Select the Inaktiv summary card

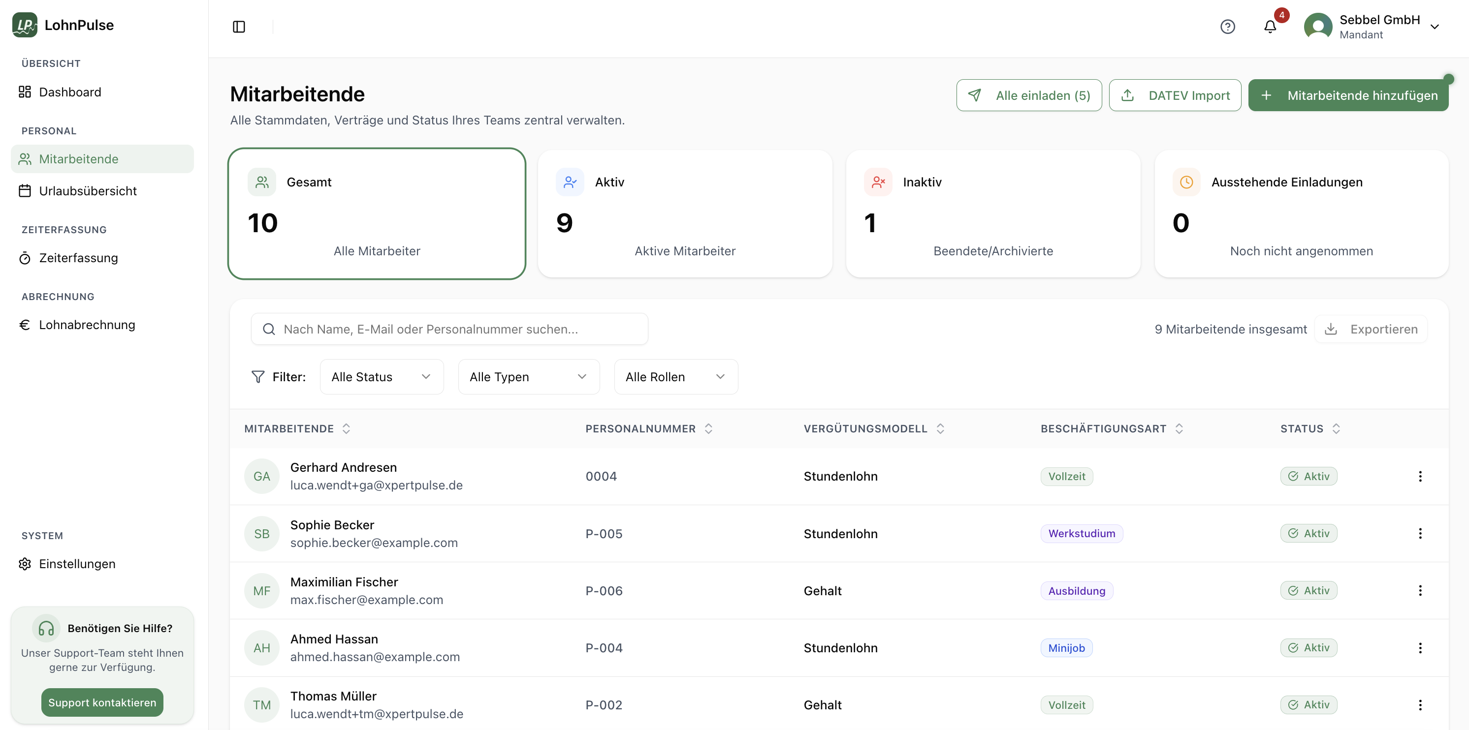point(993,213)
